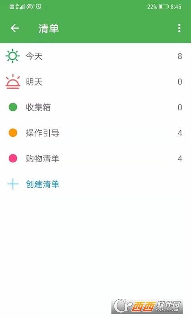Viewport: 191px width, 318px height.
Task: Open the 操作引导 list
Action: [95, 133]
